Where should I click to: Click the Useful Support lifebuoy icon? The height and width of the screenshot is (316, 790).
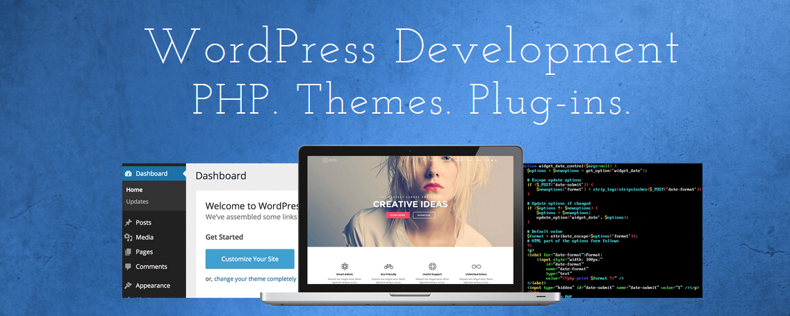(432, 266)
